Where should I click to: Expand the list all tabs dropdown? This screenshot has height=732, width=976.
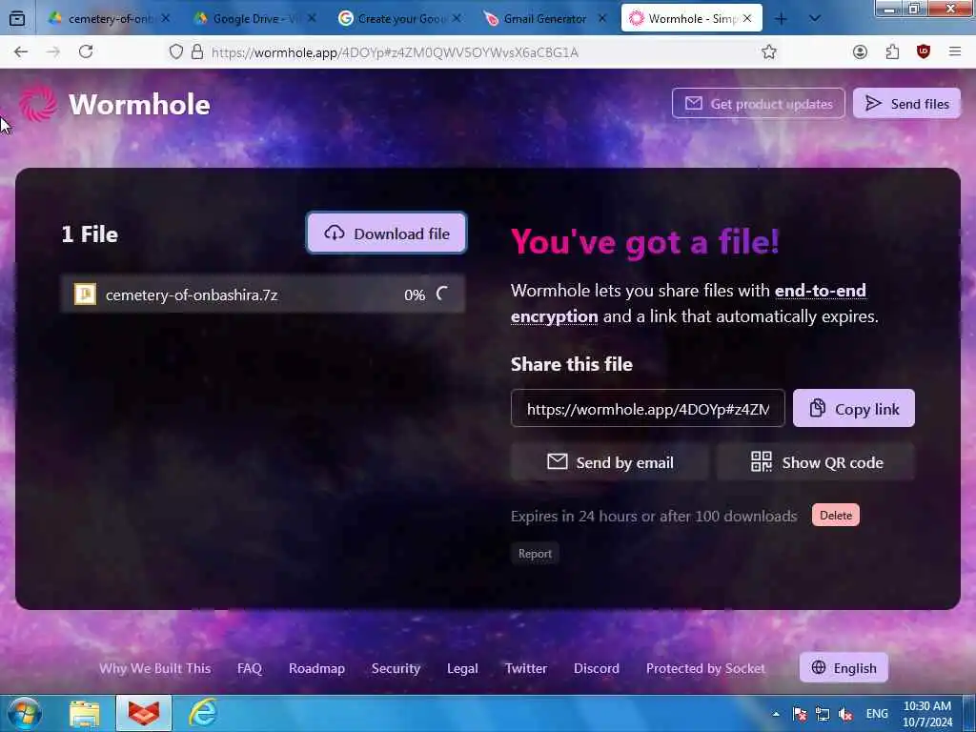814,19
